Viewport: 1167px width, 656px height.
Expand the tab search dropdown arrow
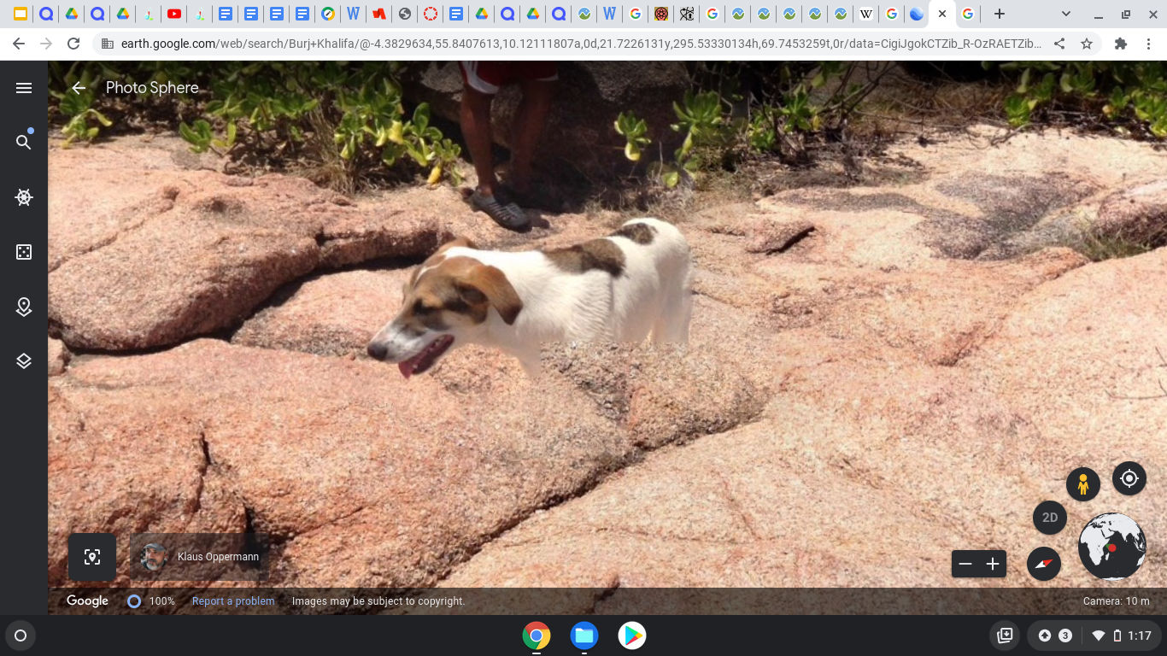pos(1065,14)
